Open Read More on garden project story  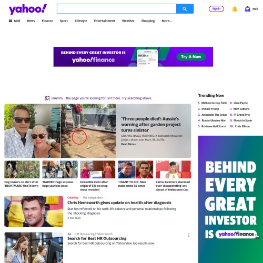(x=129, y=144)
